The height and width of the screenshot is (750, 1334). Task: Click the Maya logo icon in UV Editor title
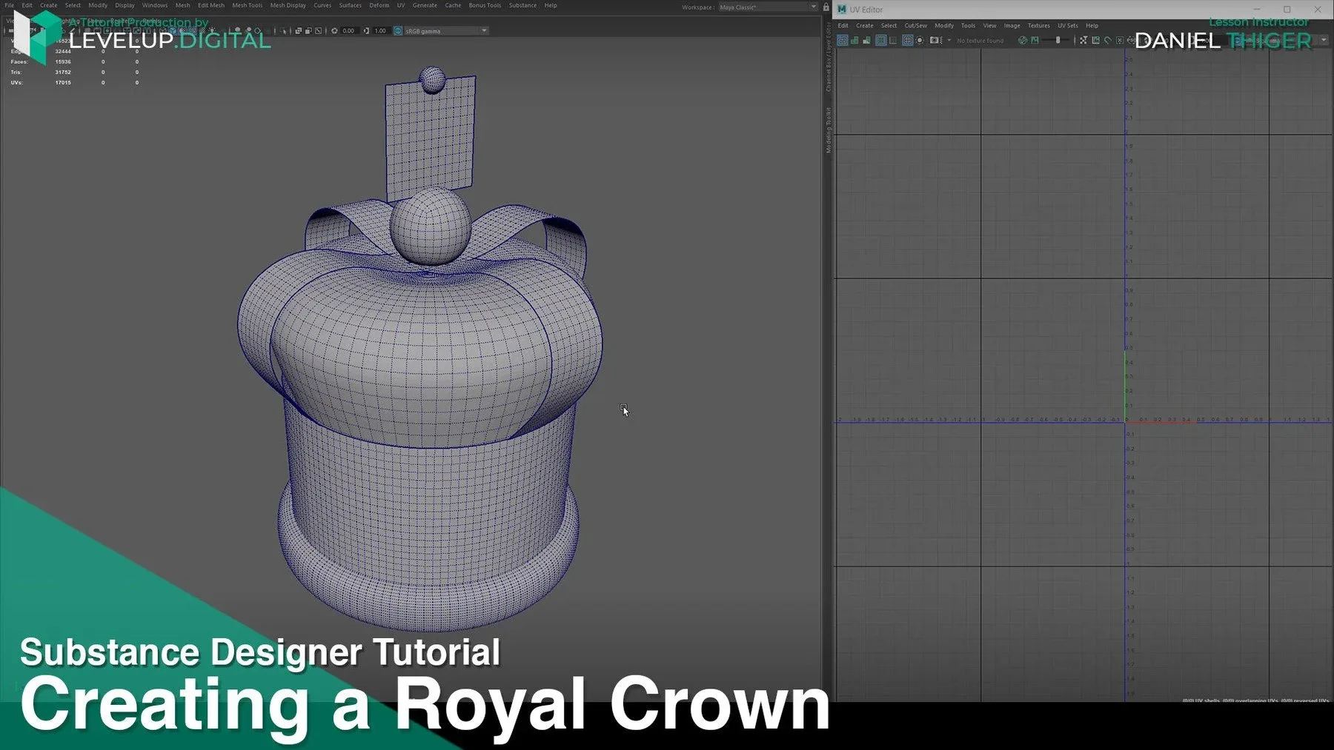(842, 9)
